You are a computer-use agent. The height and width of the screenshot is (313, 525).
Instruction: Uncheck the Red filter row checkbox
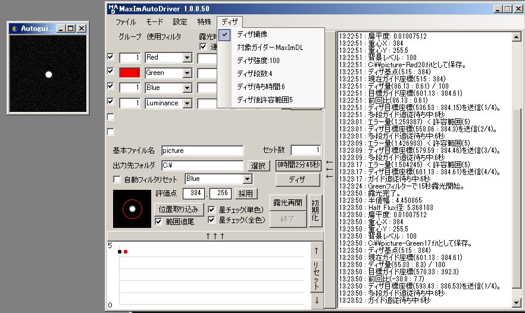point(111,57)
